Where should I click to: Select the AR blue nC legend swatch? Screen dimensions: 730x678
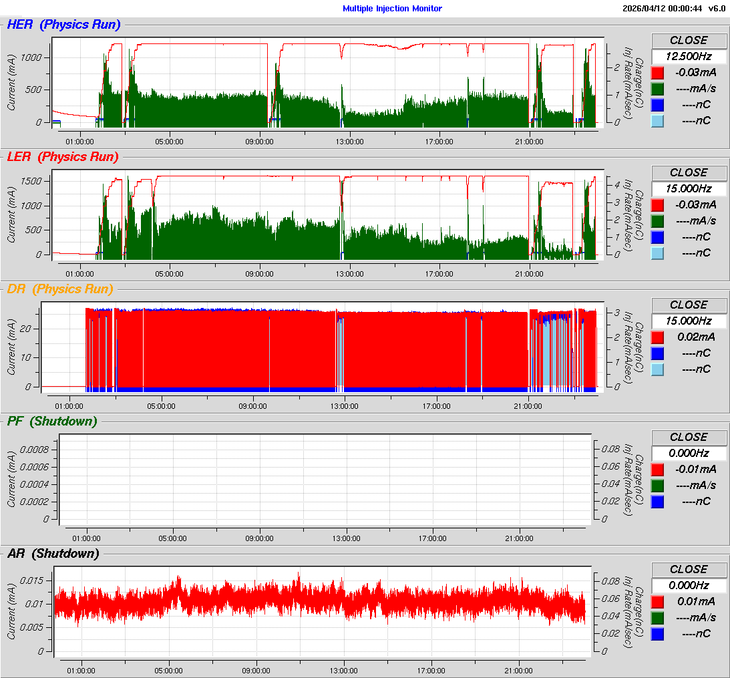[x=658, y=634]
